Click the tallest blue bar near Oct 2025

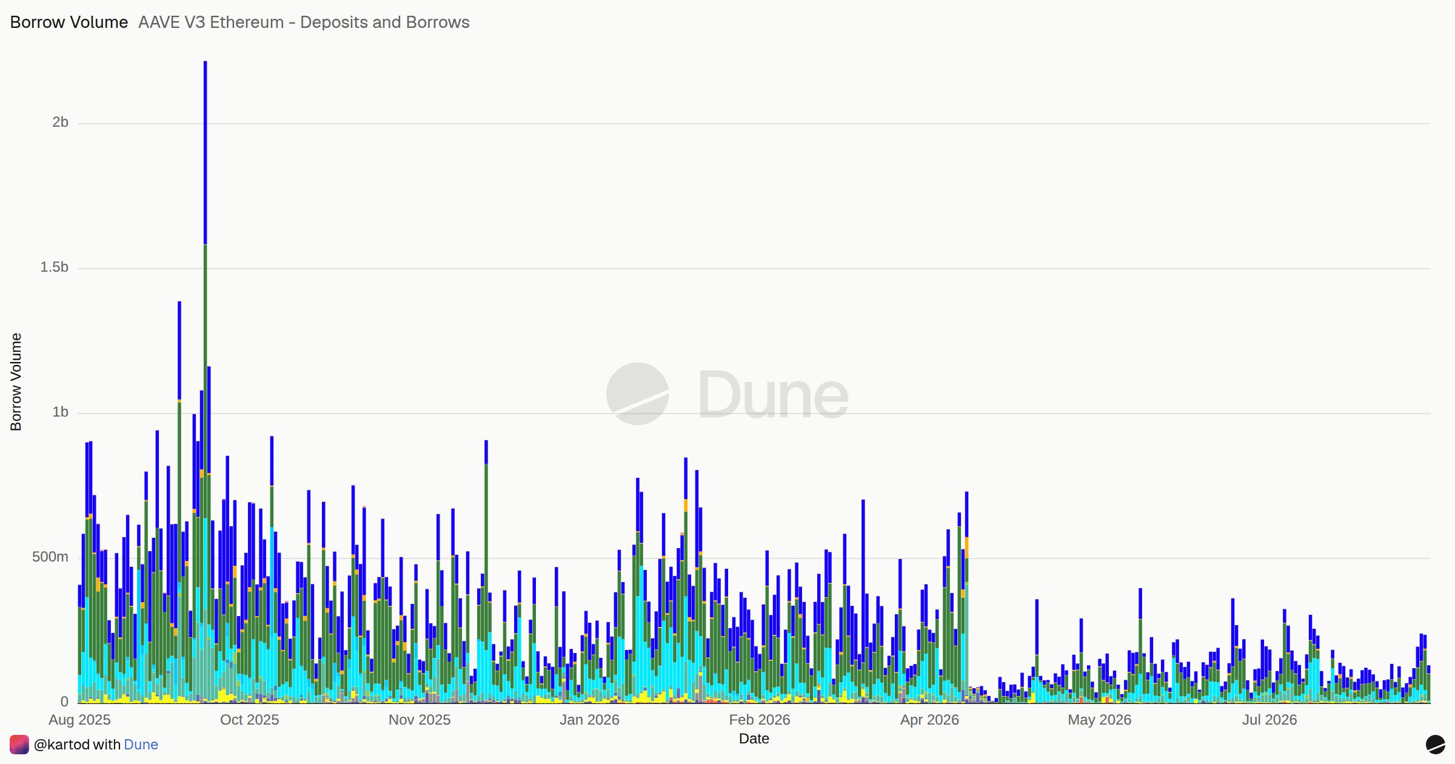[205, 153]
